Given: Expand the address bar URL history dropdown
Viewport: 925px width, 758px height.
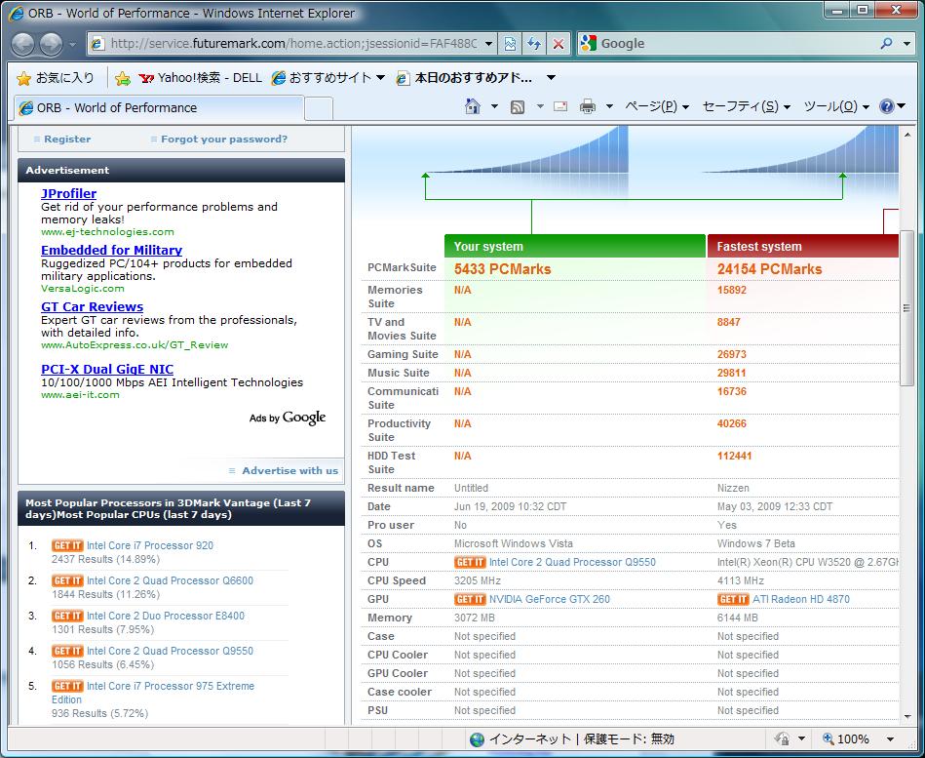Looking at the screenshot, I should coord(489,44).
